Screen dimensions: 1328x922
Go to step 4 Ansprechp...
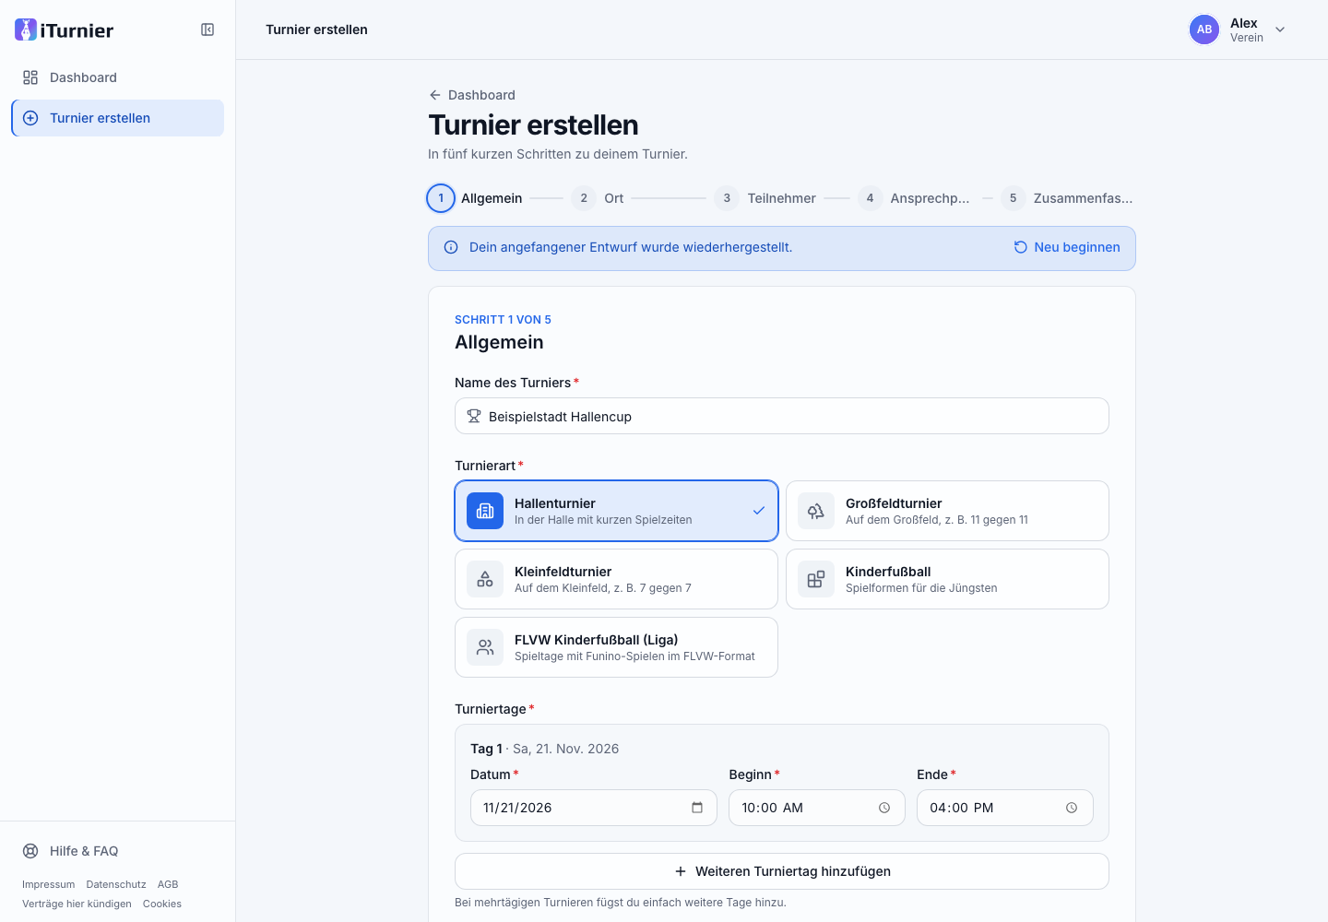tap(914, 198)
